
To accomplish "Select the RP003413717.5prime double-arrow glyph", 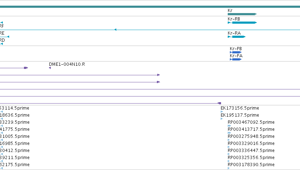I will (x=229, y=133).
